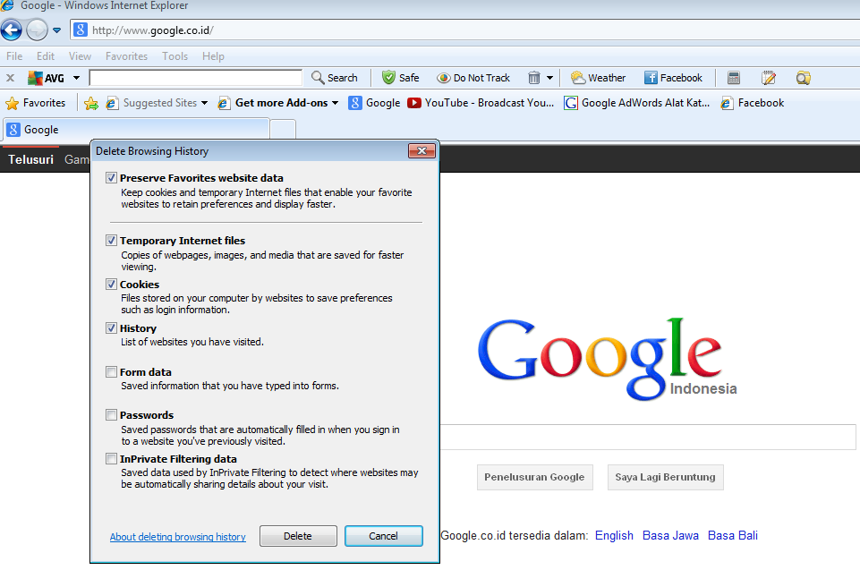Image resolution: width=860 pixels, height=570 pixels.
Task: Open the Favorites menu
Action: [125, 55]
